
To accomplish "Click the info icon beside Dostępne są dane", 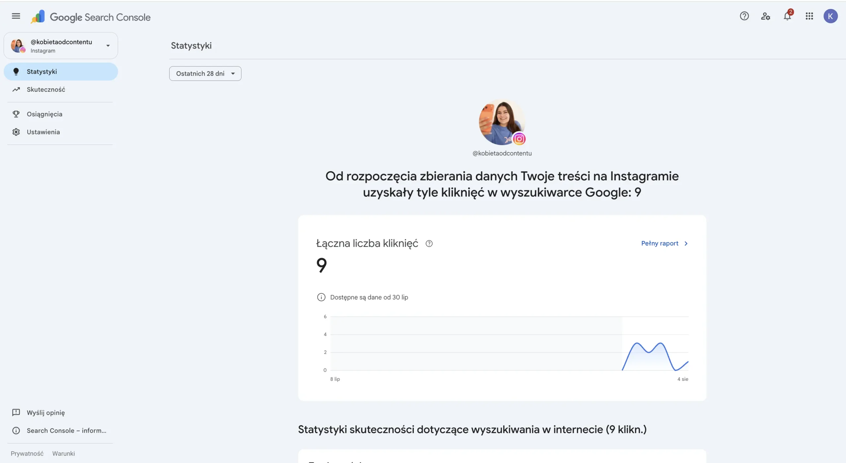I will coord(321,298).
